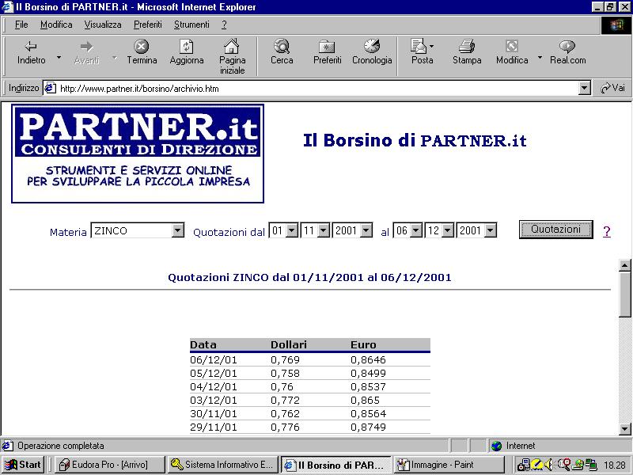This screenshot has width=633, height=475.
Task: Click the Internet zone globe icon
Action: [x=497, y=446]
